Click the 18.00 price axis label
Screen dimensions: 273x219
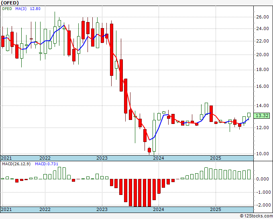(x=263, y=69)
